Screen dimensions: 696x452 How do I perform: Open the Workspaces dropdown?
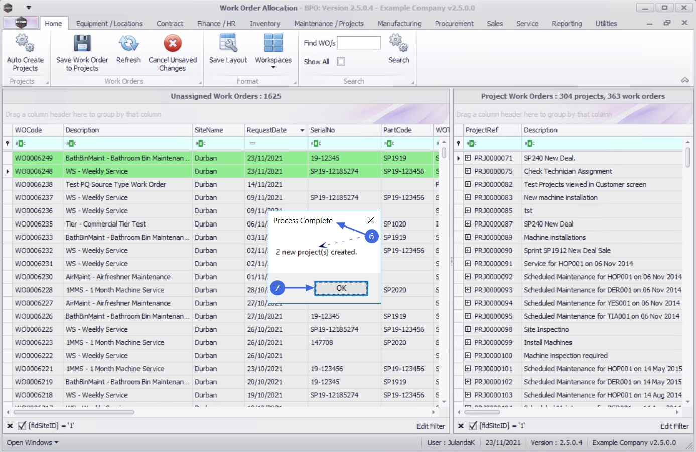tap(273, 51)
